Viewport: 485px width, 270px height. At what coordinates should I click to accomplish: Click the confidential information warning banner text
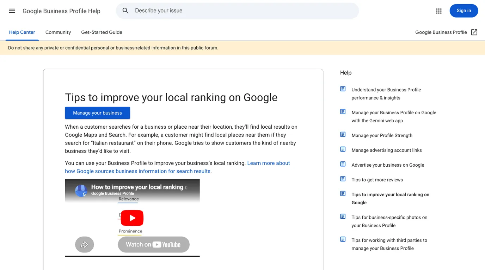(x=113, y=48)
